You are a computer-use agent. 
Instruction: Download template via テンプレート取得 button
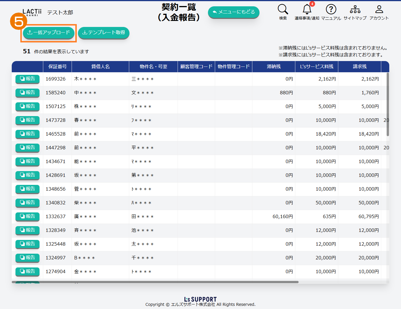(x=103, y=33)
